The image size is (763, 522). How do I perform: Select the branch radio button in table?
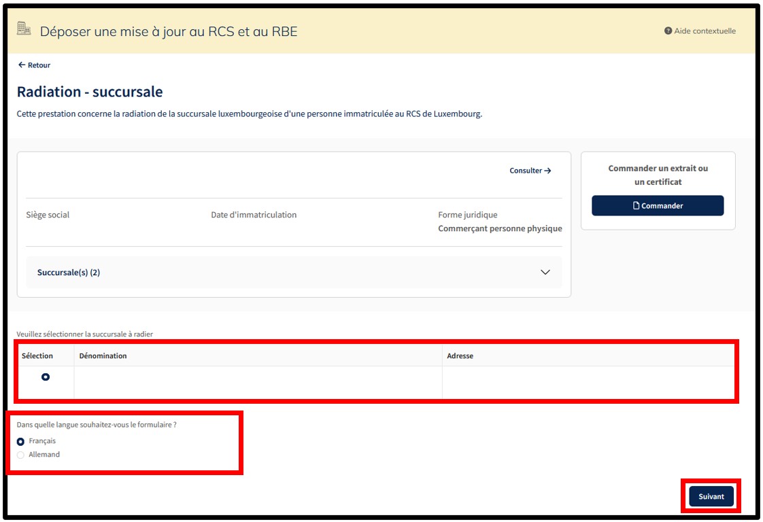tap(46, 377)
